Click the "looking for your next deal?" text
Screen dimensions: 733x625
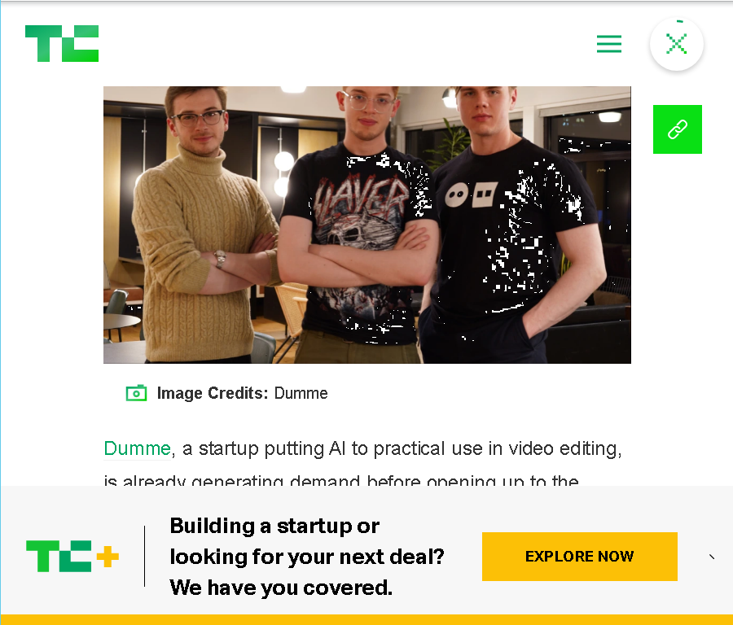coord(307,557)
